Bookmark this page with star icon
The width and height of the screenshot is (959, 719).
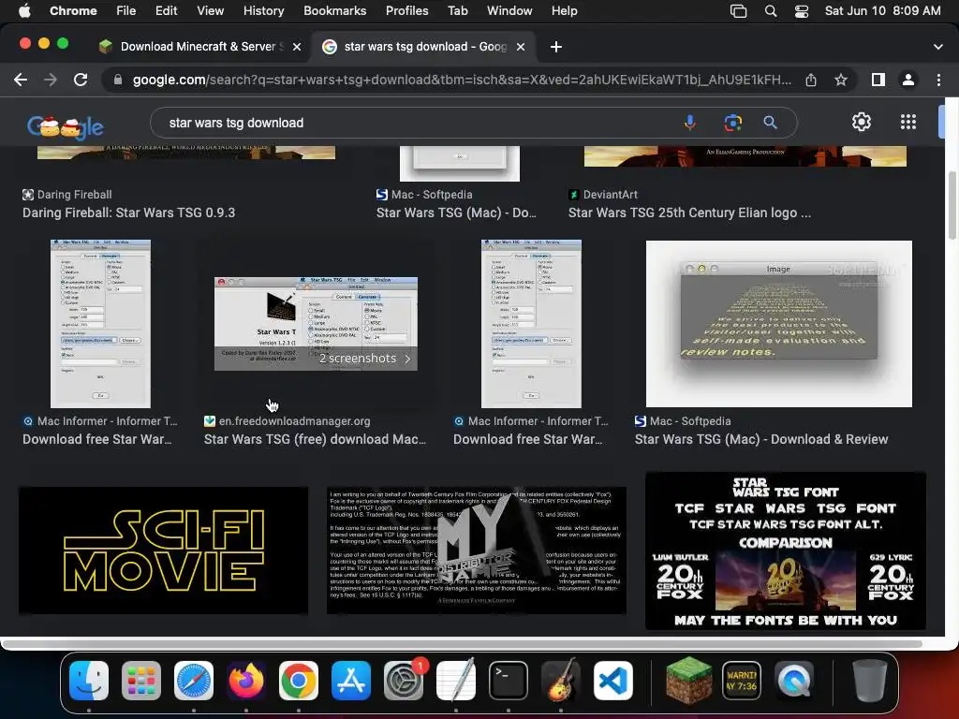click(x=841, y=81)
